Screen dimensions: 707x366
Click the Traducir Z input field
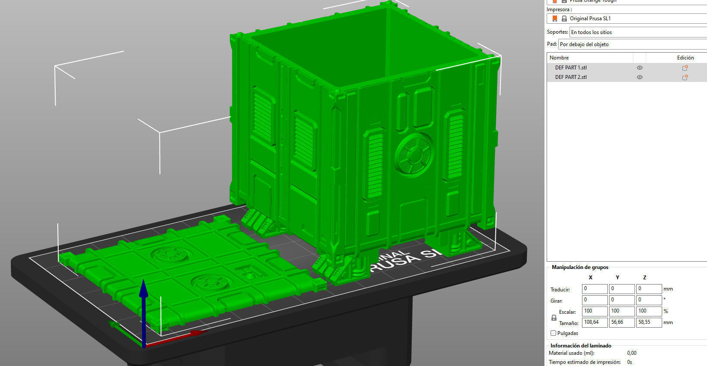point(649,289)
